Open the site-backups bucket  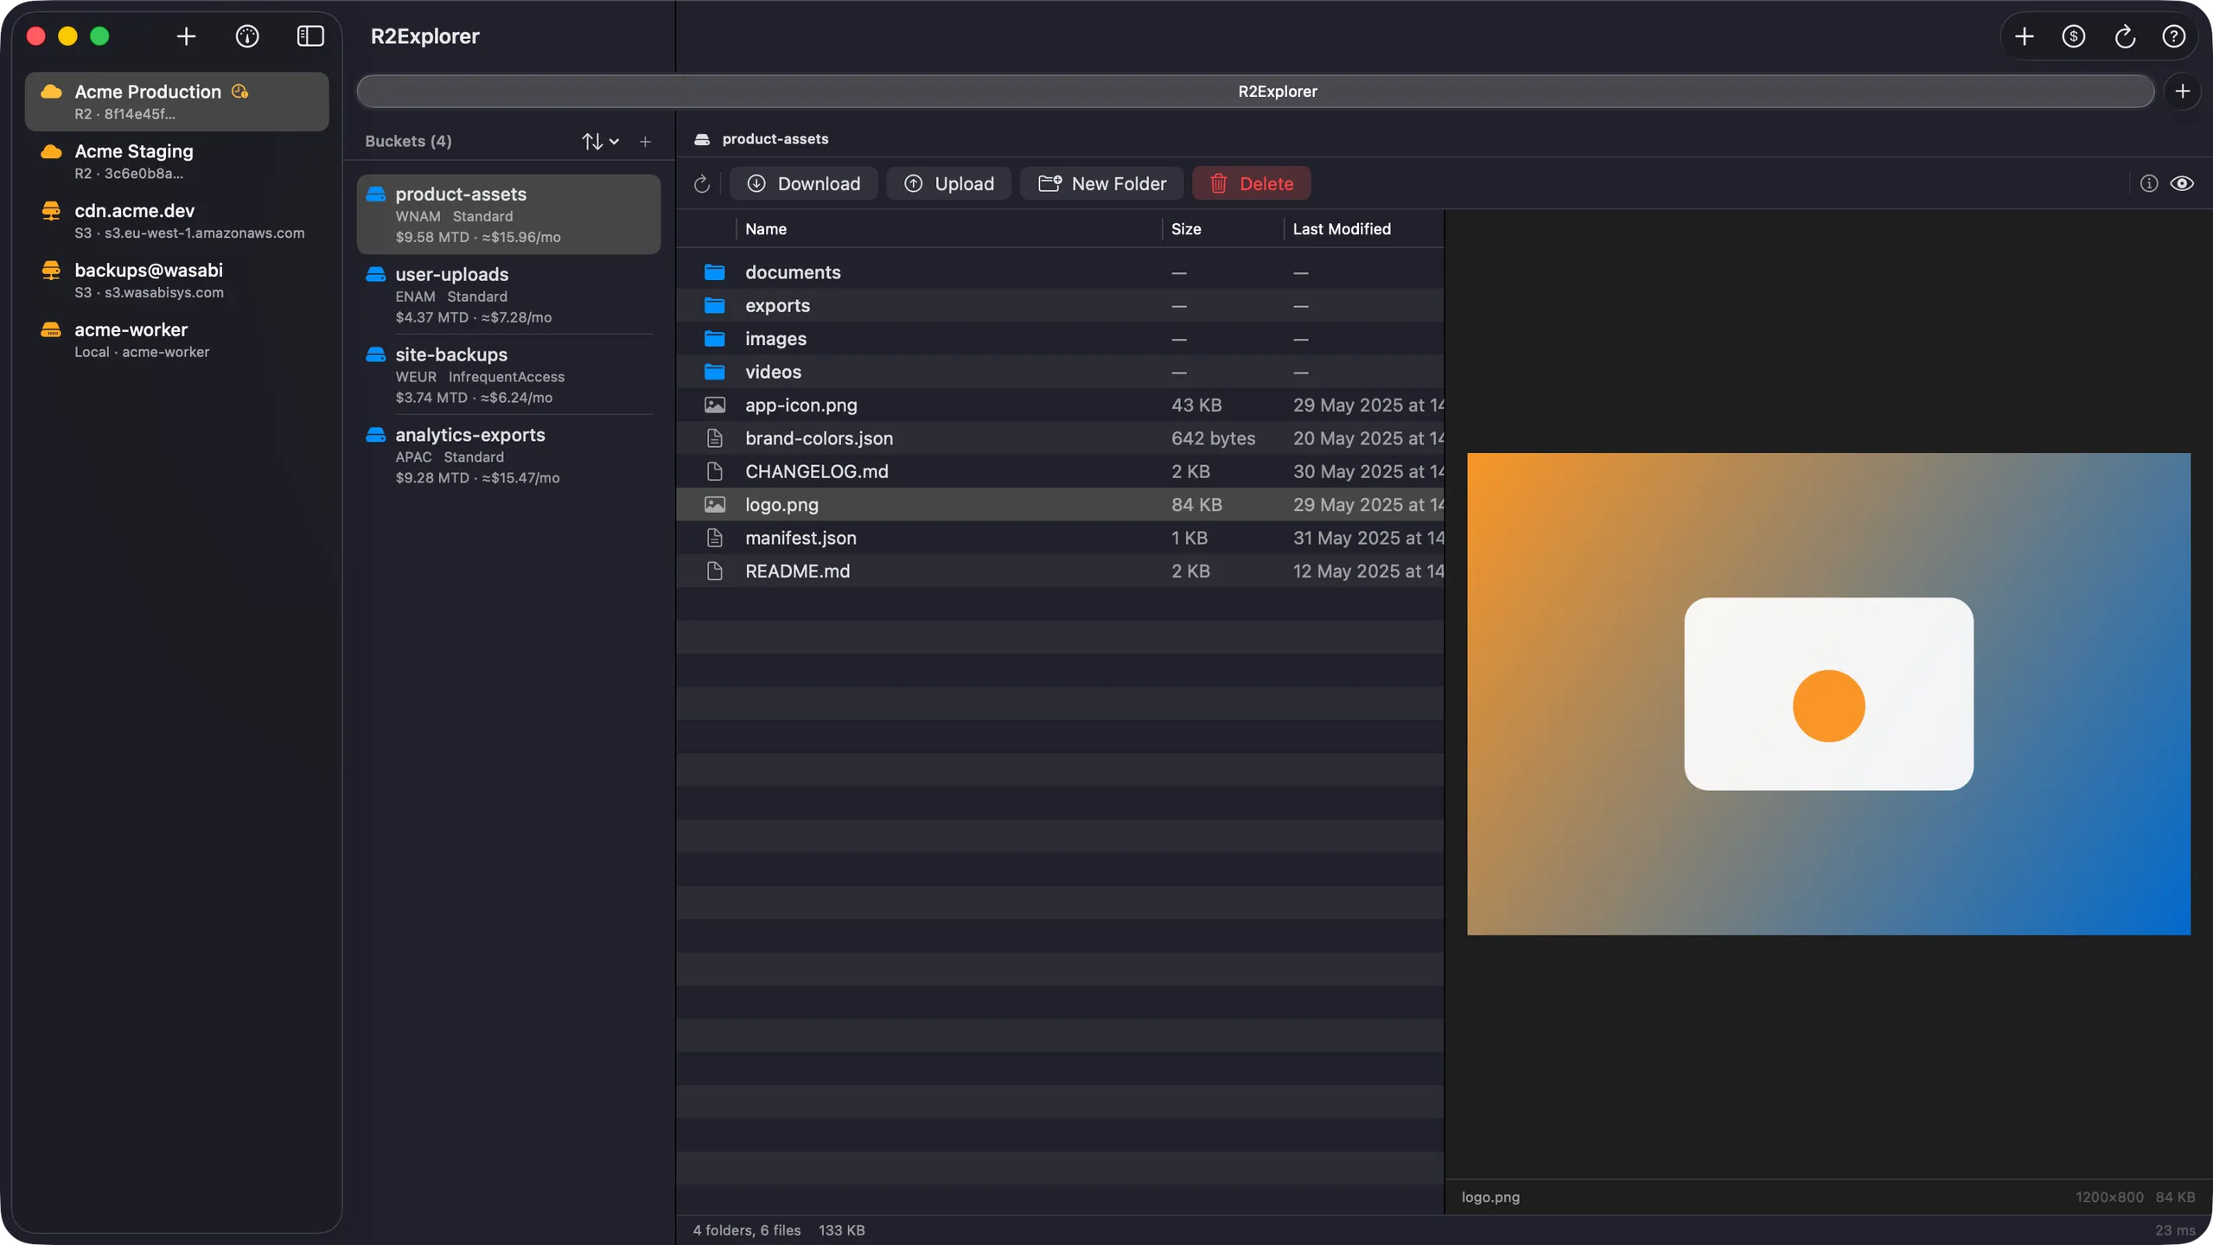(508, 375)
